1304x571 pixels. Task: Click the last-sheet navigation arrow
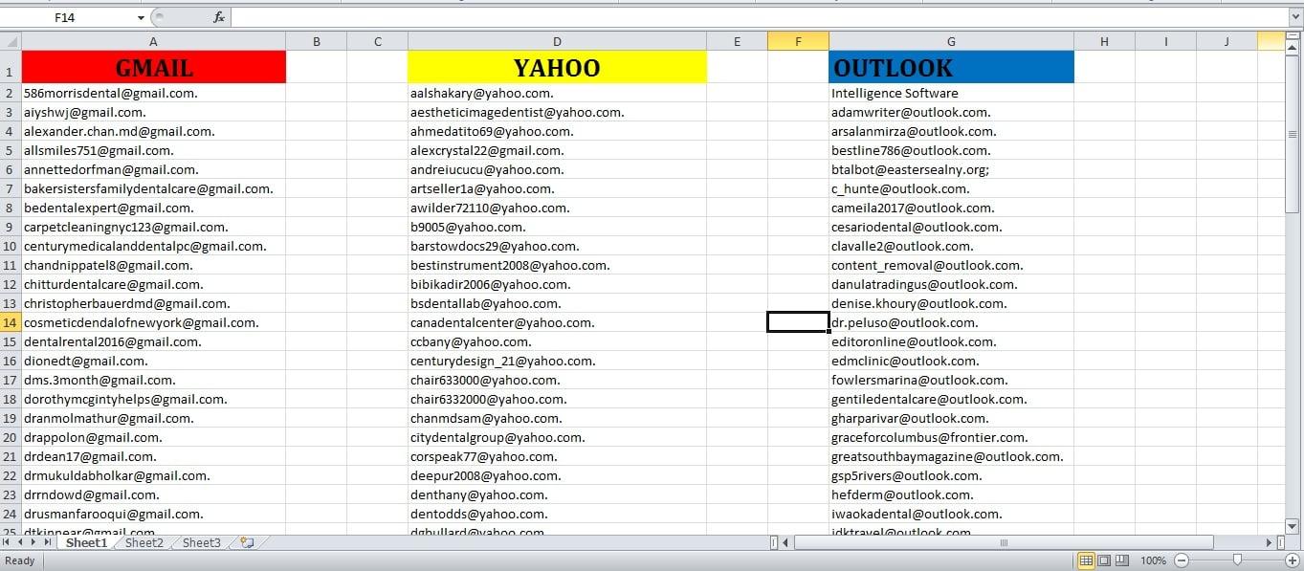(45, 542)
